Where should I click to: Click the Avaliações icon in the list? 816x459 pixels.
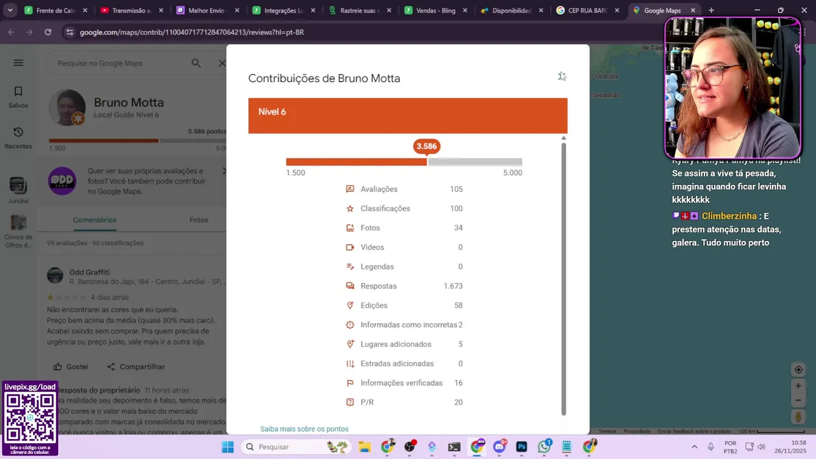[x=350, y=189]
